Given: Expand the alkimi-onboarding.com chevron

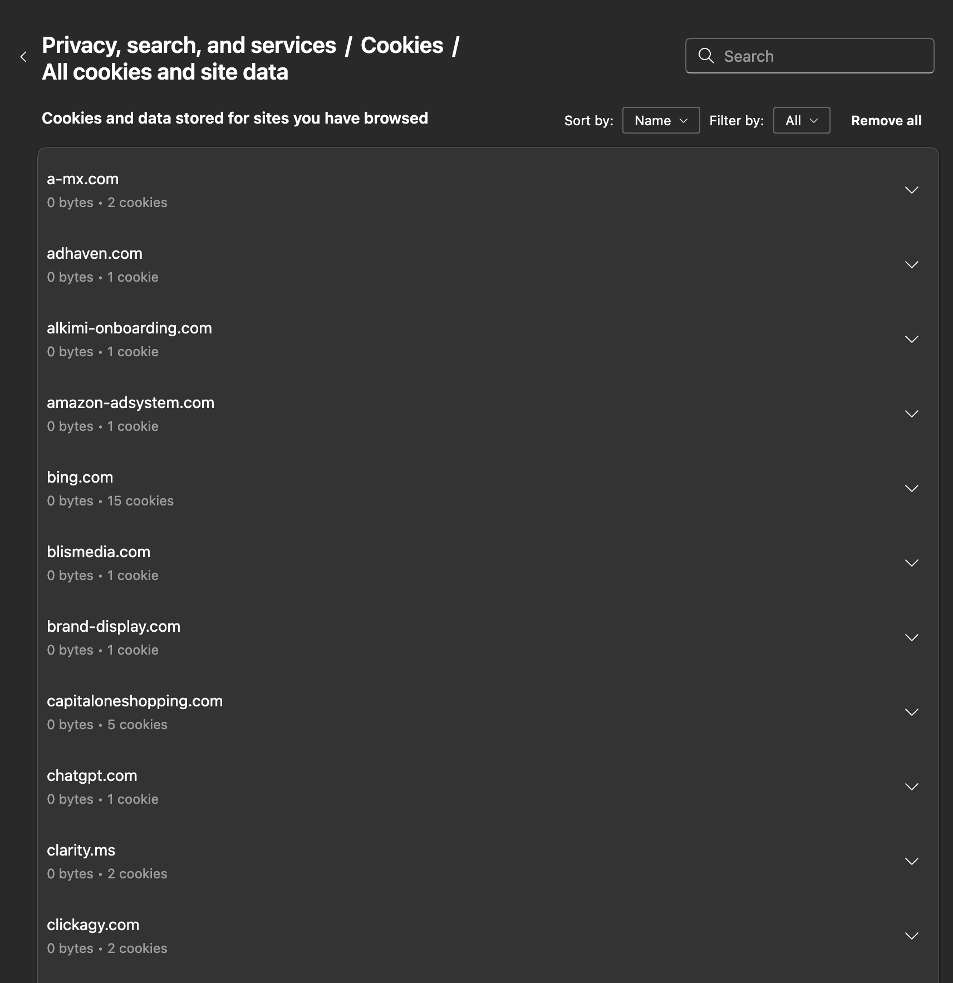Looking at the screenshot, I should point(911,340).
